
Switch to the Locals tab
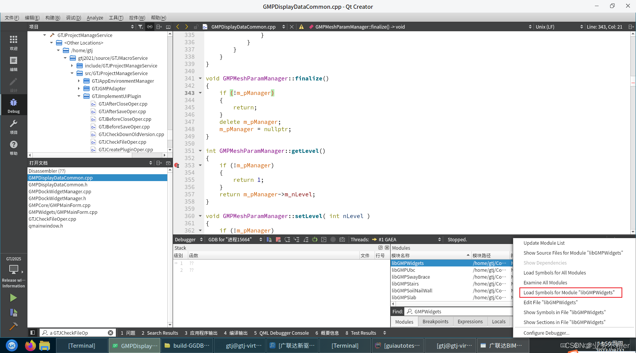pos(498,322)
